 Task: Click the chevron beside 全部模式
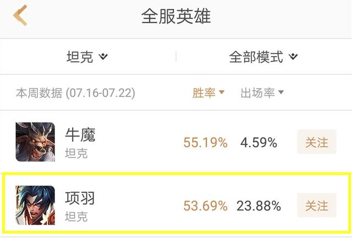(x=293, y=57)
